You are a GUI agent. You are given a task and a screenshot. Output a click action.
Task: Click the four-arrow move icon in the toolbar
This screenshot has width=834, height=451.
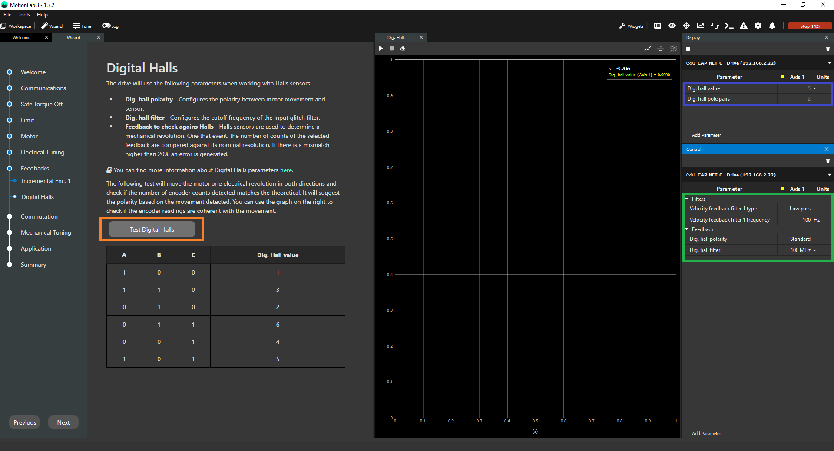(x=686, y=26)
